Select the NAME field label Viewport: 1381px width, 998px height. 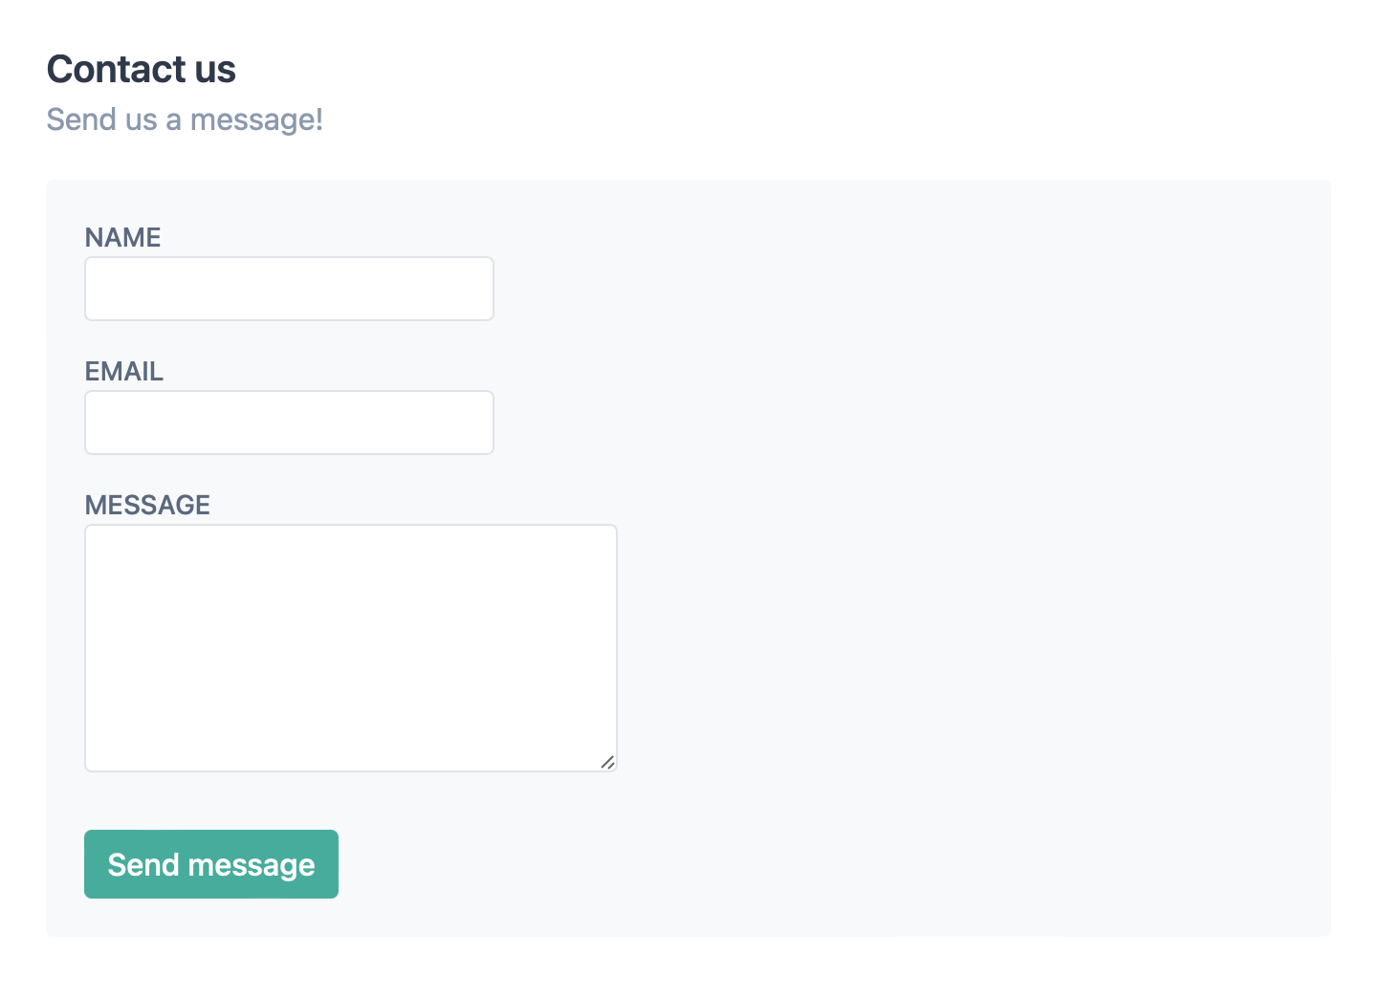point(122,237)
